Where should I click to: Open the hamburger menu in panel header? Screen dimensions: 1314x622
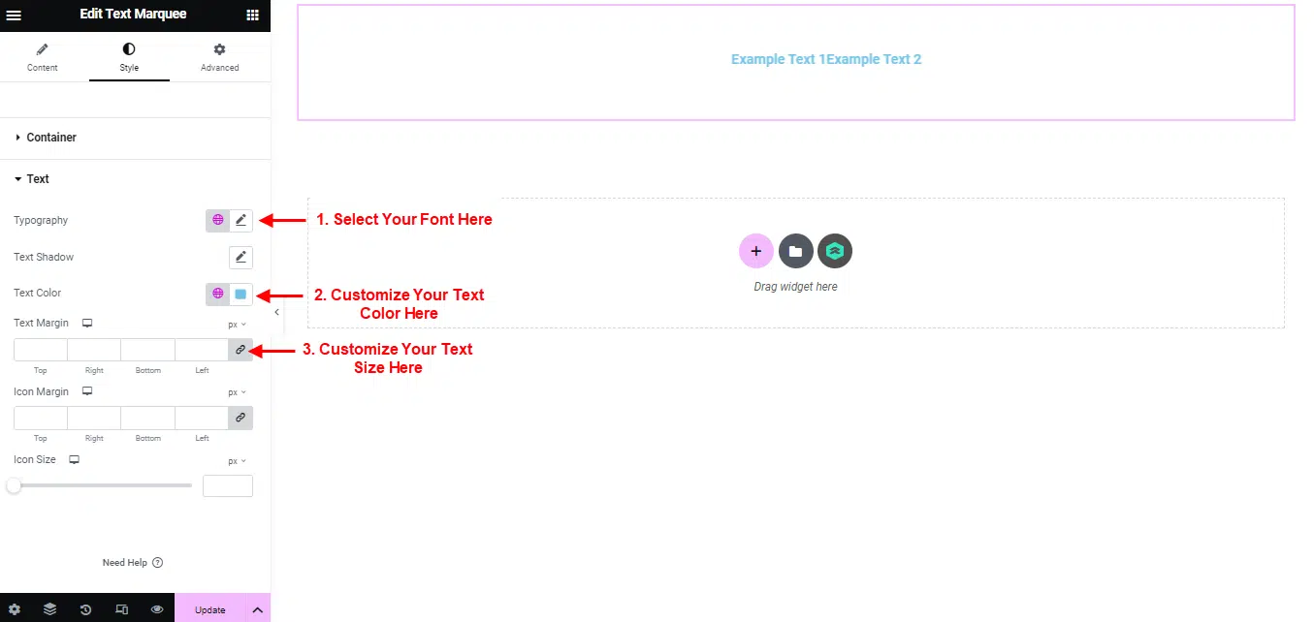pos(14,15)
